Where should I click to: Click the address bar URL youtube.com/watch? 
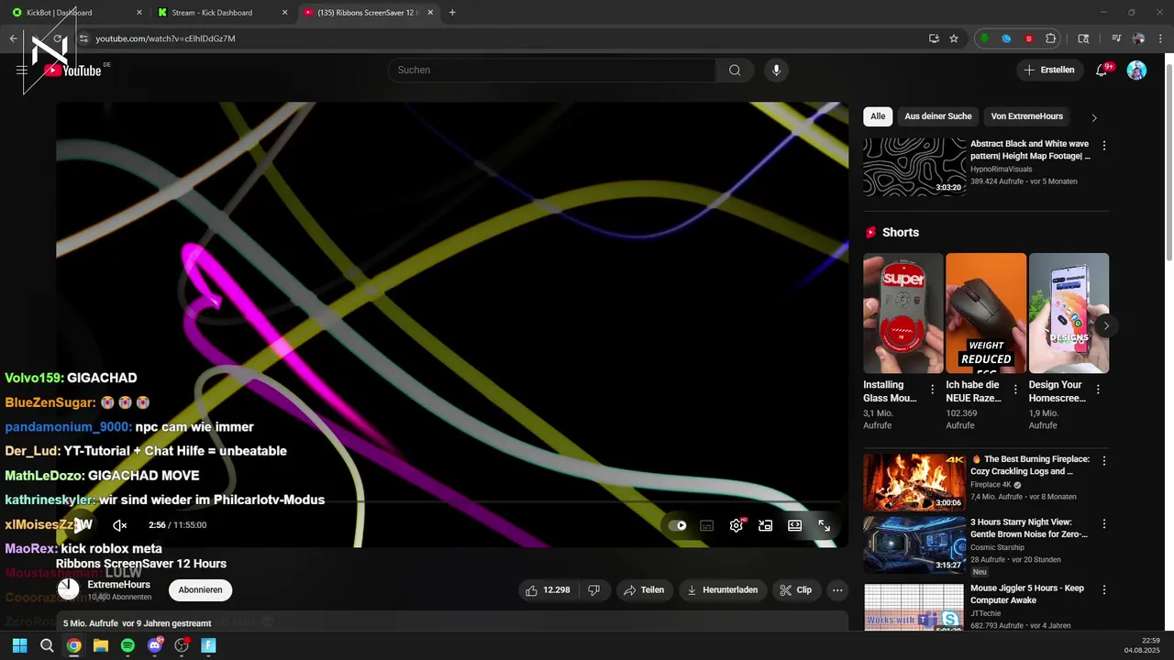[166, 38]
